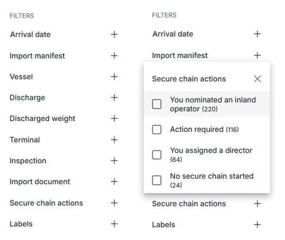The height and width of the screenshot is (240, 285).
Task: Click plus icon for right Arrival date
Action: click(257, 34)
